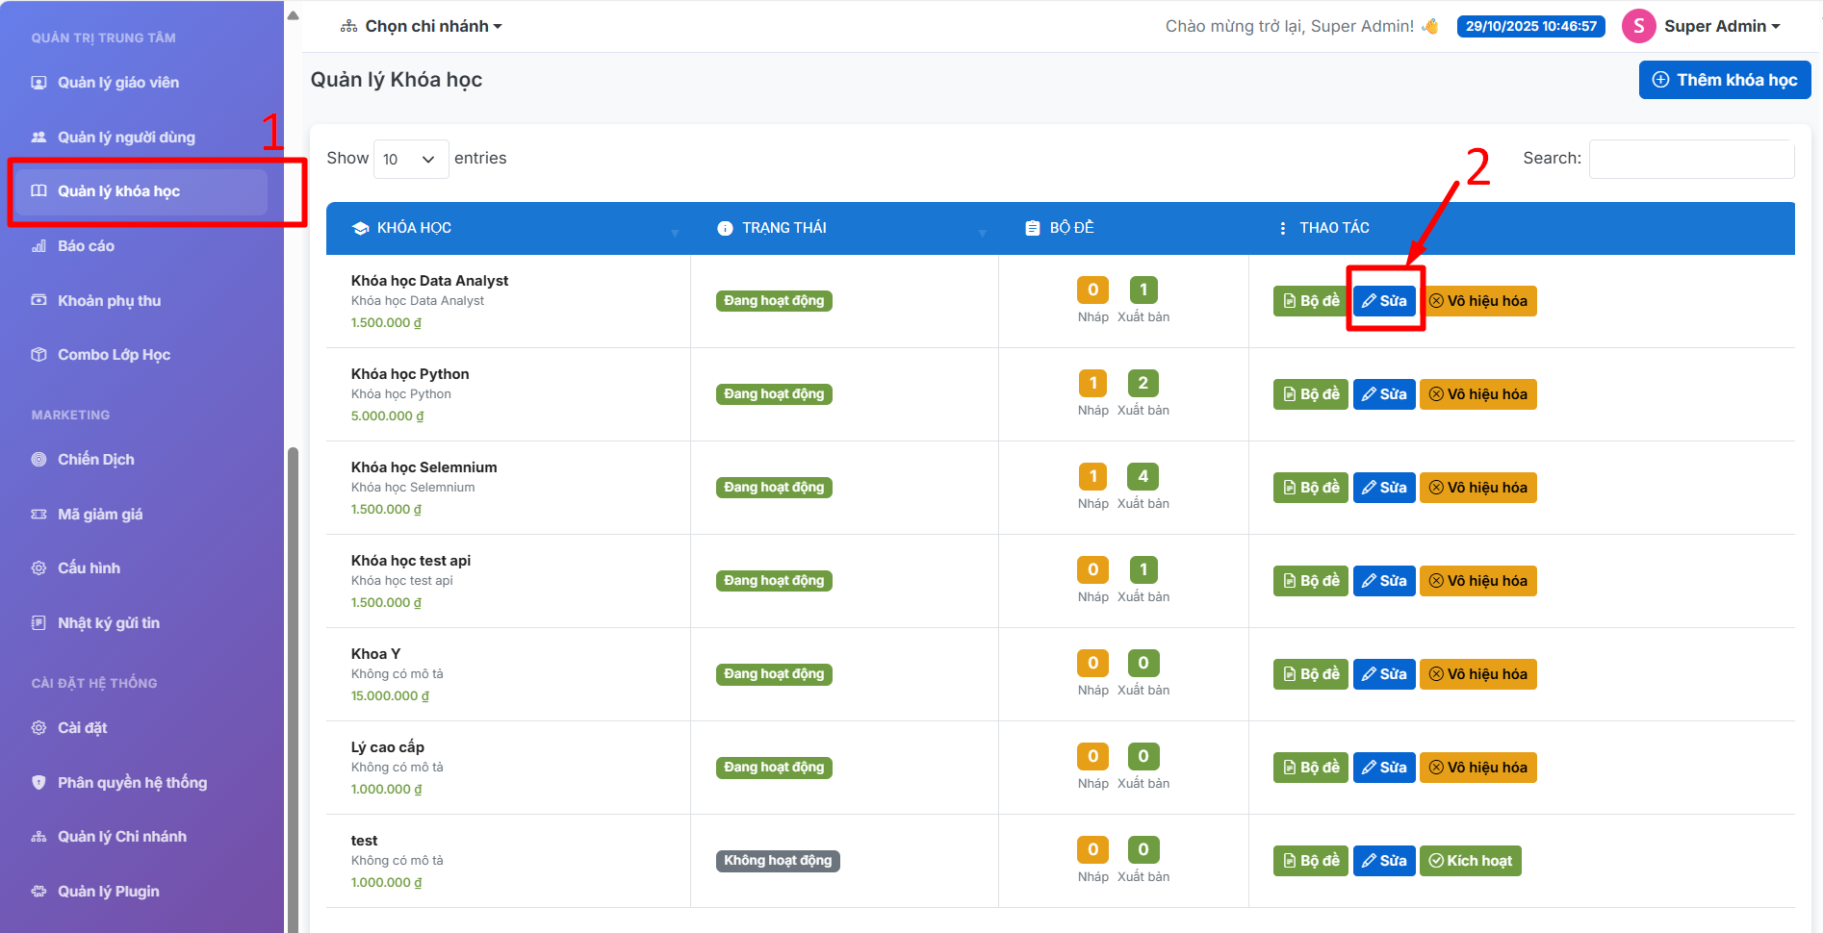Image resolution: width=1823 pixels, height=933 pixels.
Task: Open the Super Admin account menu
Action: coord(1721,26)
